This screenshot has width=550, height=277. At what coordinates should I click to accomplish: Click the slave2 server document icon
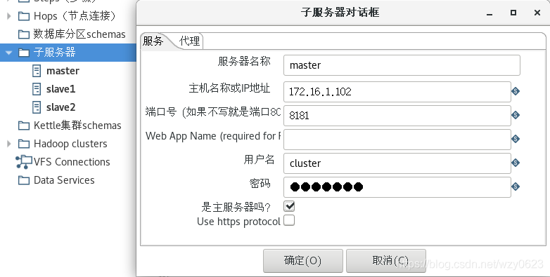37,107
